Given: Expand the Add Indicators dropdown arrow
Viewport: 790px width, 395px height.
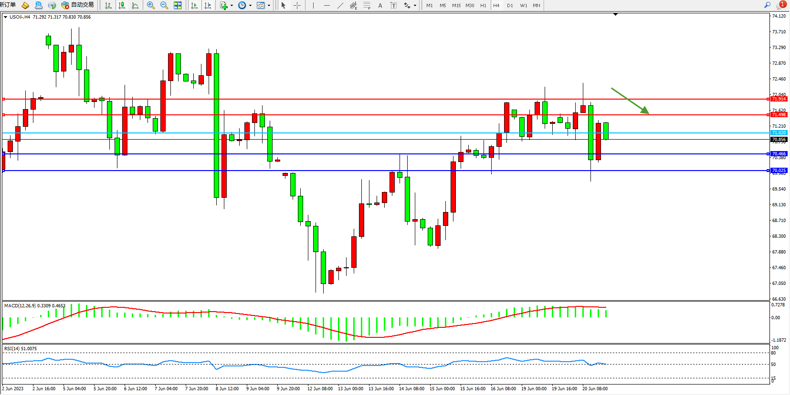Looking at the screenshot, I should click(x=232, y=6).
